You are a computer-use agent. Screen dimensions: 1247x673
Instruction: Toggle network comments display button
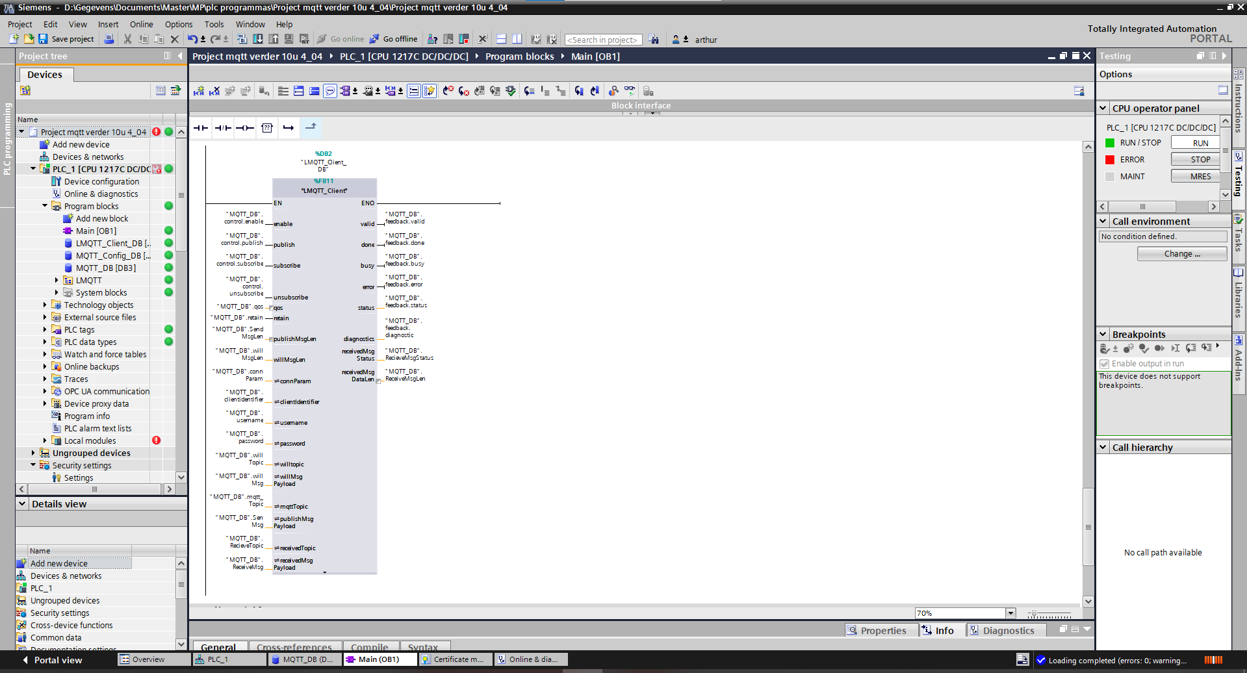click(x=330, y=91)
